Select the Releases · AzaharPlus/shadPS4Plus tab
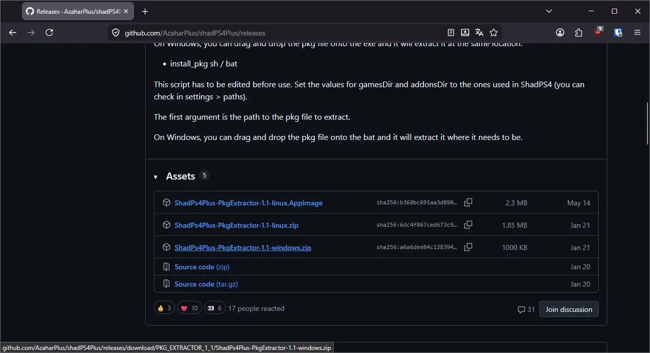This screenshot has width=650, height=353. pyautogui.click(x=78, y=11)
